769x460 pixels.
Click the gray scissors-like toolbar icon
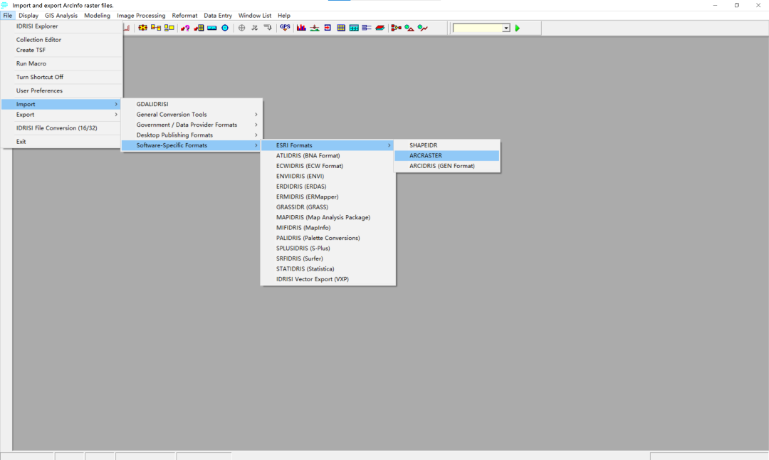coord(254,28)
